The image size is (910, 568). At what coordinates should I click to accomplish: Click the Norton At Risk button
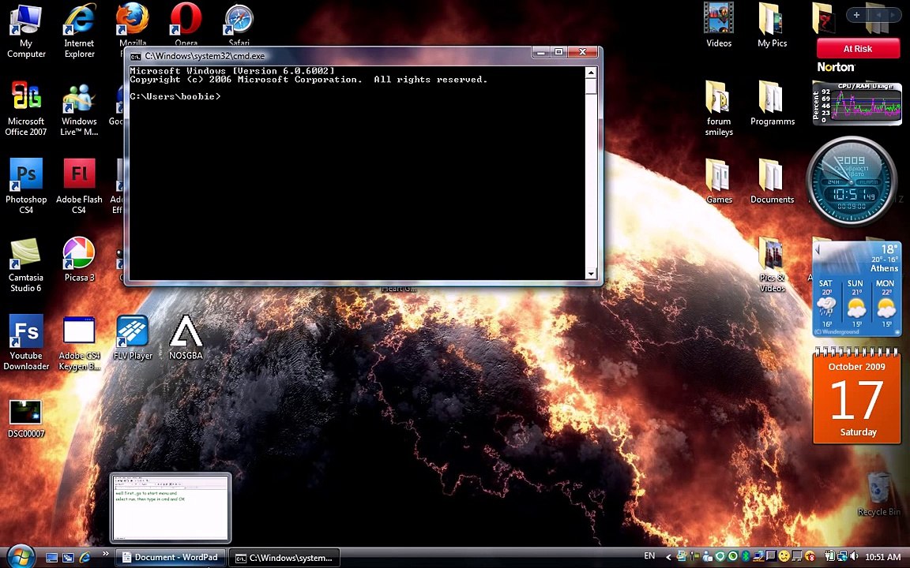click(857, 49)
